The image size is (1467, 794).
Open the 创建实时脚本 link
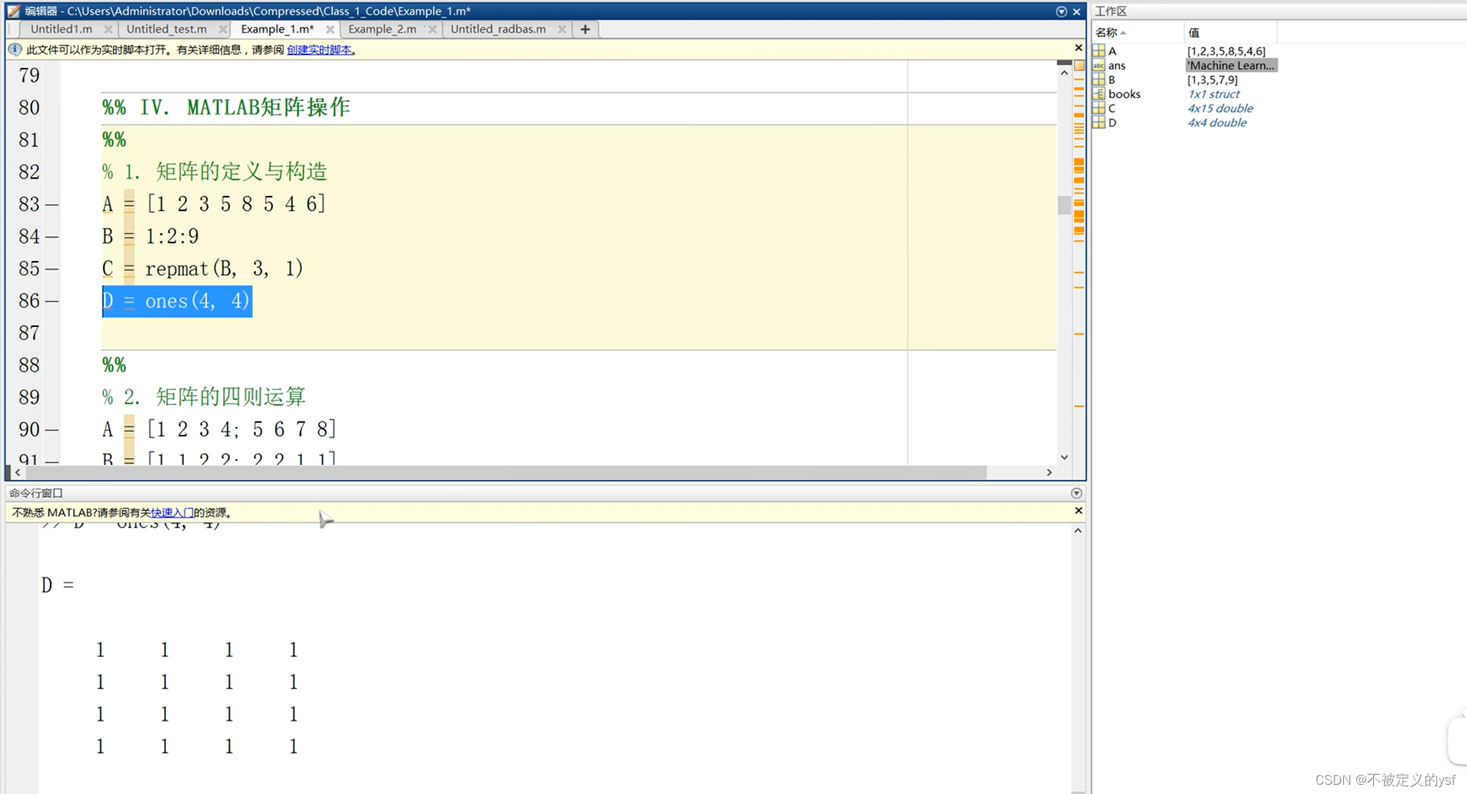click(319, 49)
